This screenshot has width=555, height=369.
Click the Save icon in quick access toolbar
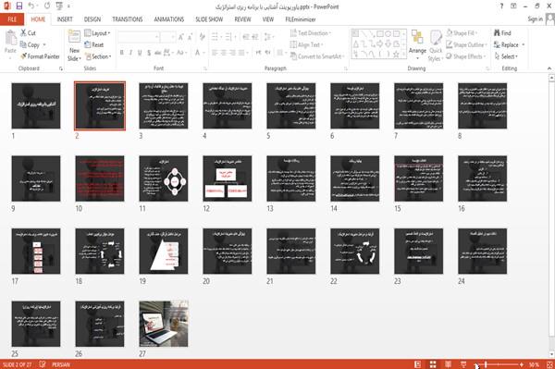(19, 6)
